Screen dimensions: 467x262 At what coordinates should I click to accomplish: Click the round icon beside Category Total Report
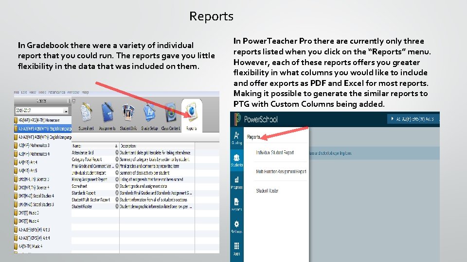(117, 159)
